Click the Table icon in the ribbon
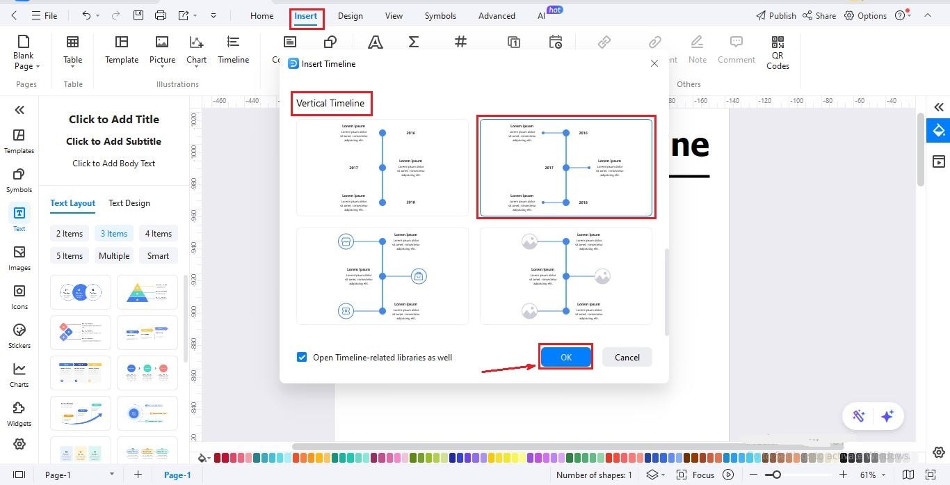Image resolution: width=950 pixels, height=485 pixels. tap(72, 50)
